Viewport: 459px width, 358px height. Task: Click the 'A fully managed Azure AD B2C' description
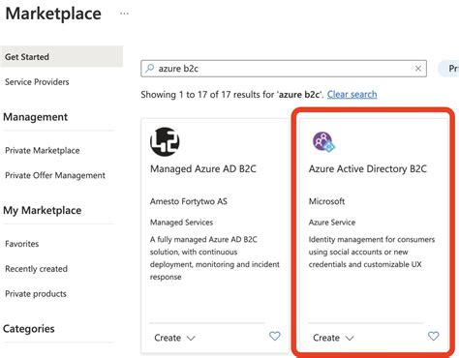point(215,258)
